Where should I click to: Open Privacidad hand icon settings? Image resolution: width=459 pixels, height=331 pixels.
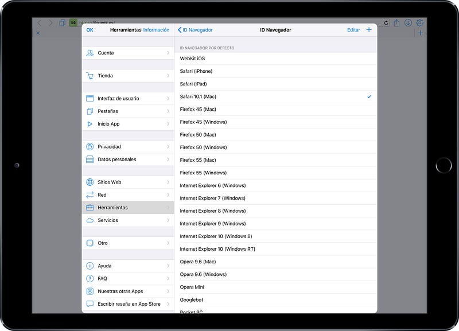click(x=90, y=147)
